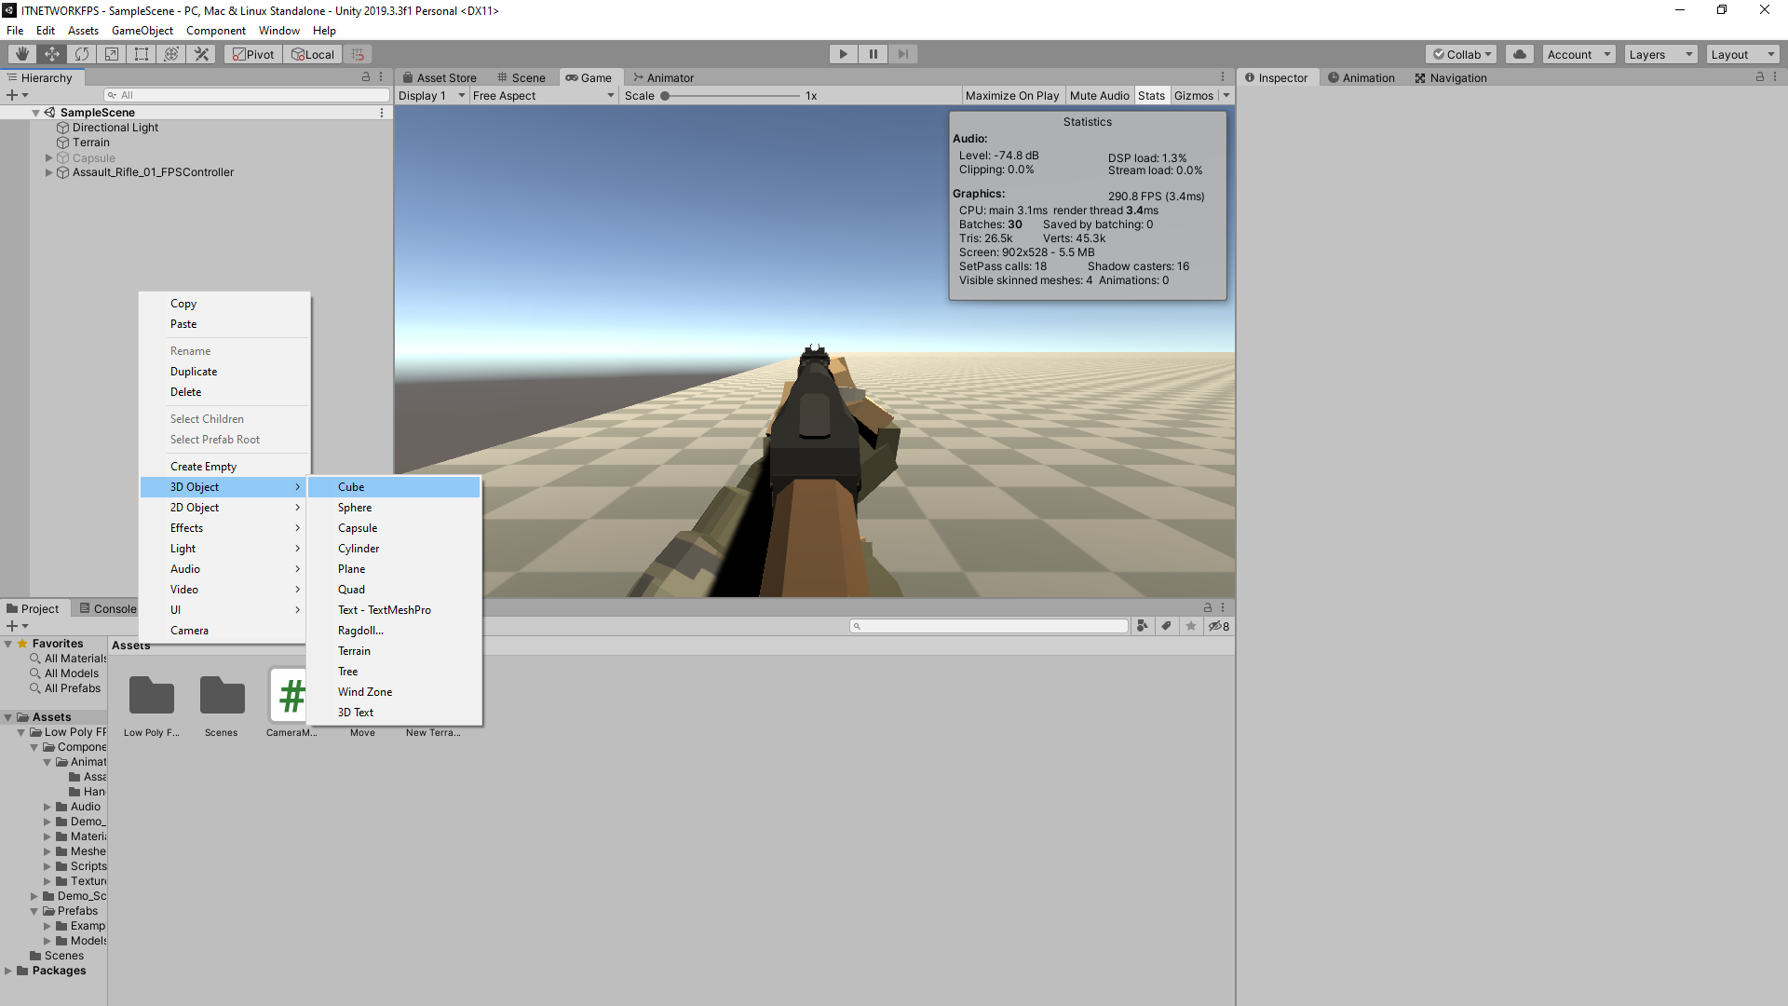Select the Rotate tool

tap(81, 53)
